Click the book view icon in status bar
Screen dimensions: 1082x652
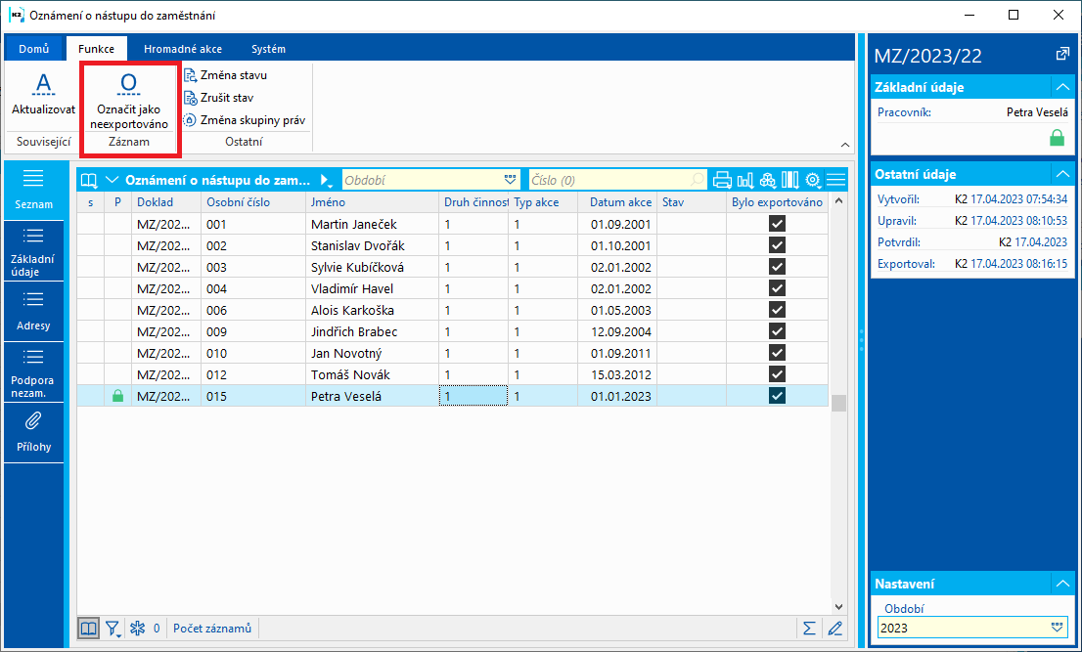pos(88,628)
